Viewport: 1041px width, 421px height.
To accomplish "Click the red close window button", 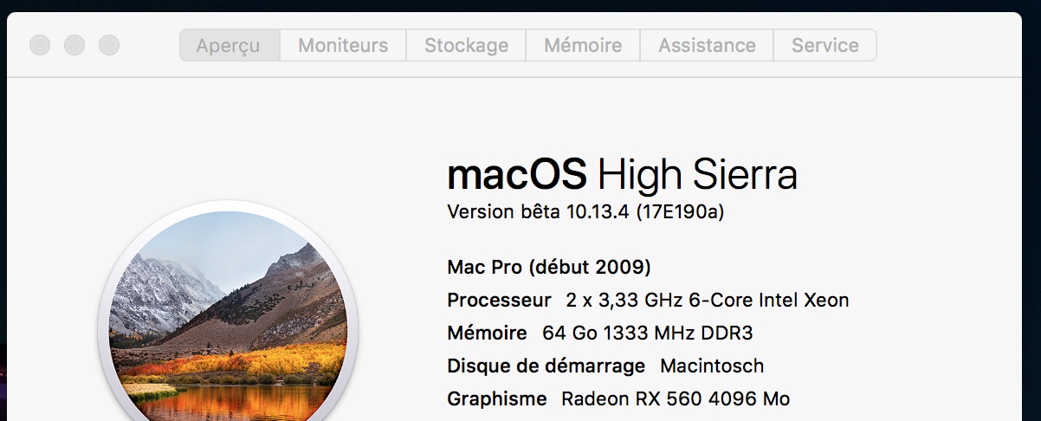I will click(x=40, y=45).
